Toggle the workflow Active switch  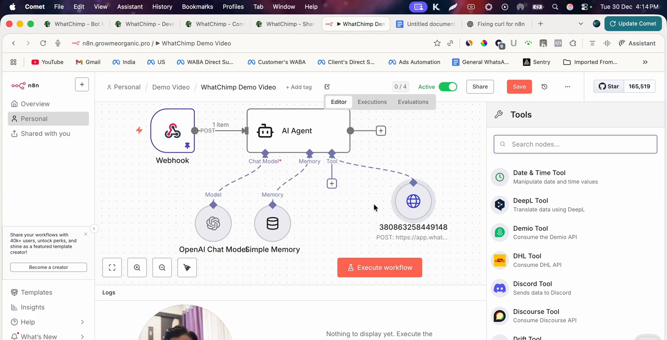click(x=448, y=87)
